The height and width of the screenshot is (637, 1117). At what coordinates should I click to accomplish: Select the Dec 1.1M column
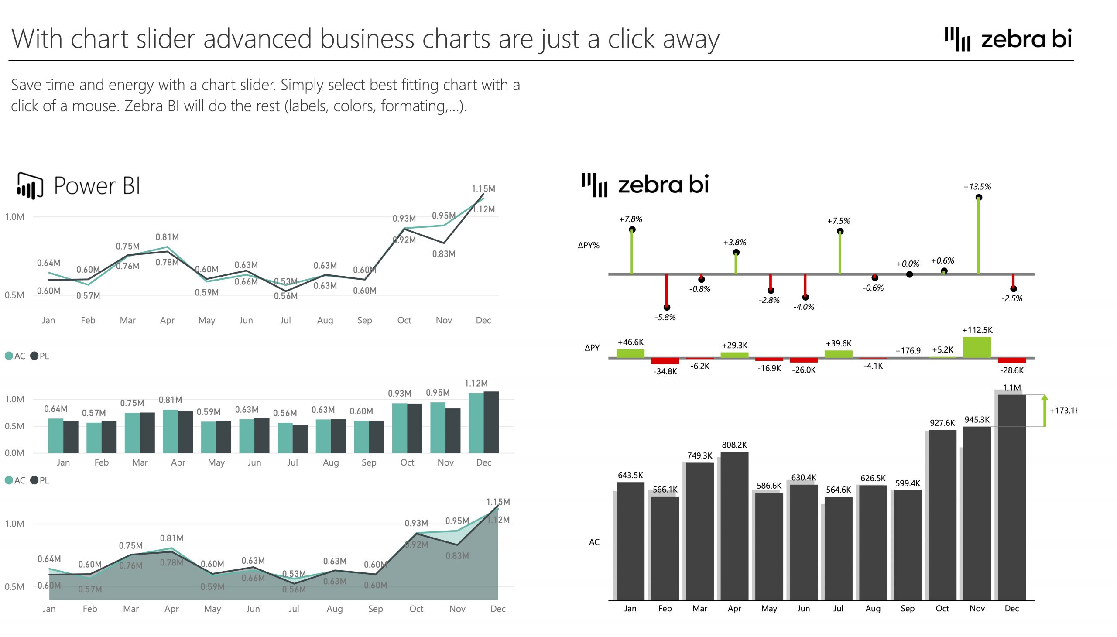1011,497
